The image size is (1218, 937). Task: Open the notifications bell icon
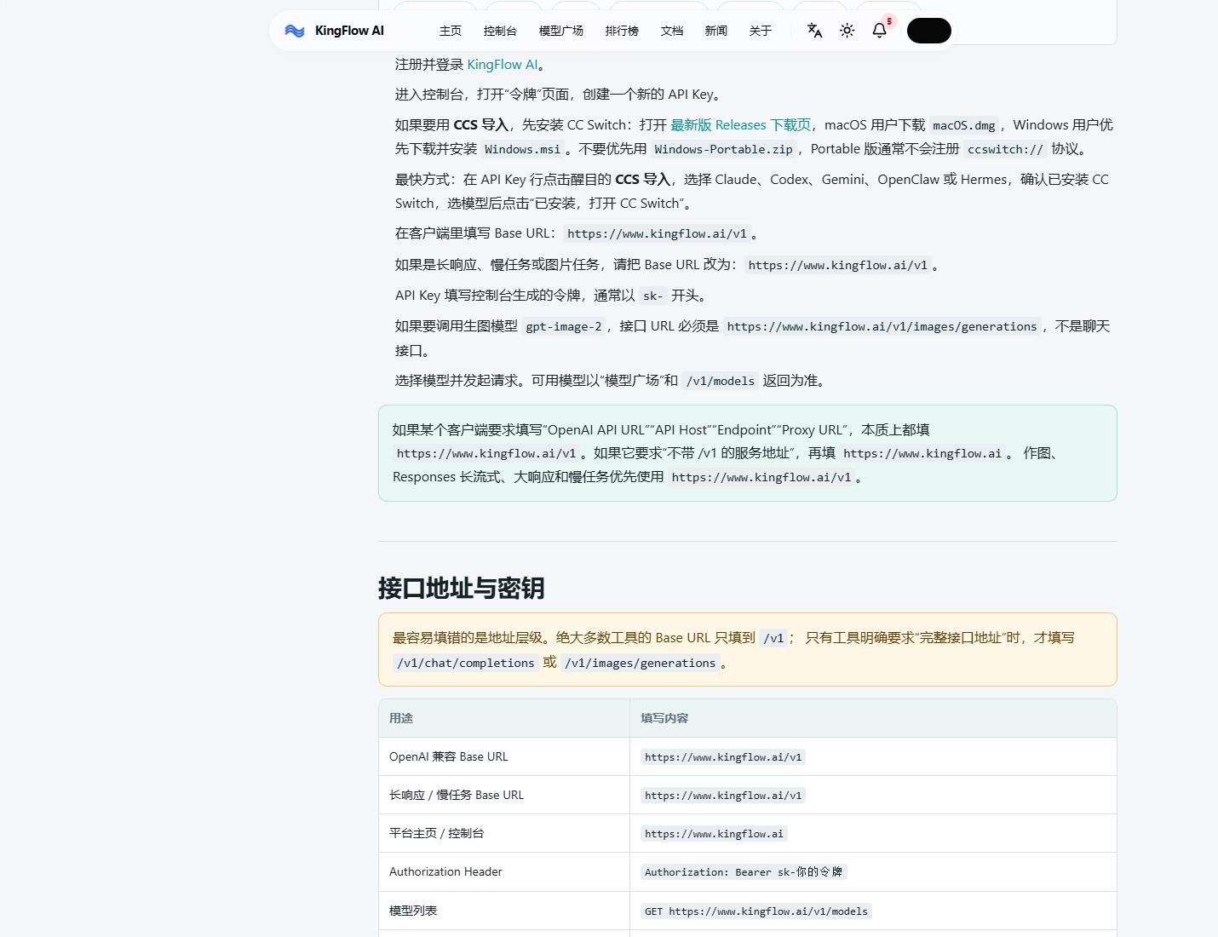click(x=880, y=31)
